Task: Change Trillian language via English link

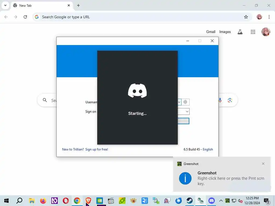Action: click(x=208, y=149)
